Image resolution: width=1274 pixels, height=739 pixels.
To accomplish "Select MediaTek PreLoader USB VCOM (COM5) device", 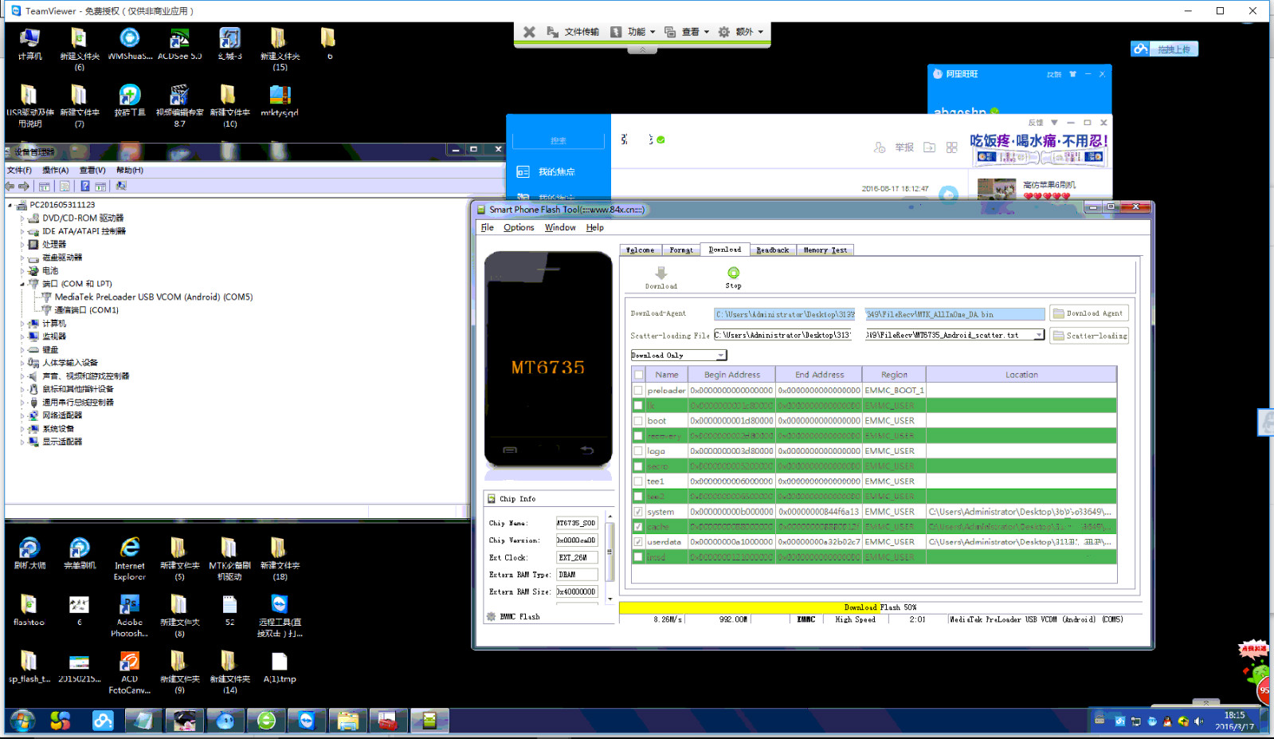I will pos(153,297).
